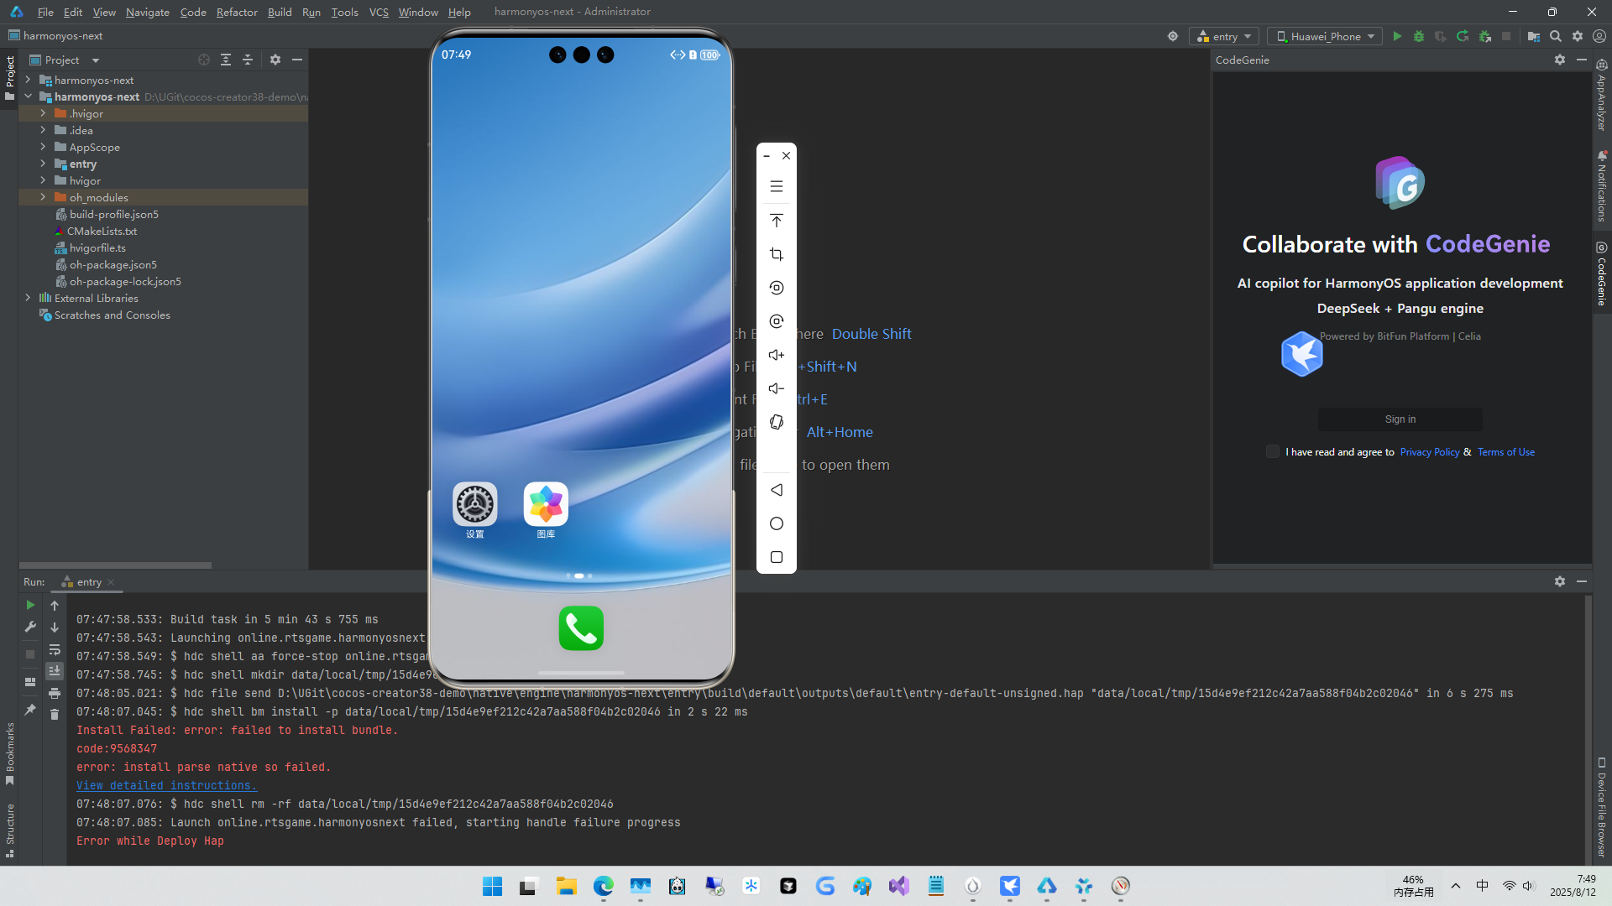Toggle scroll to end in Run console
Image resolution: width=1612 pixels, height=906 pixels.
[55, 671]
